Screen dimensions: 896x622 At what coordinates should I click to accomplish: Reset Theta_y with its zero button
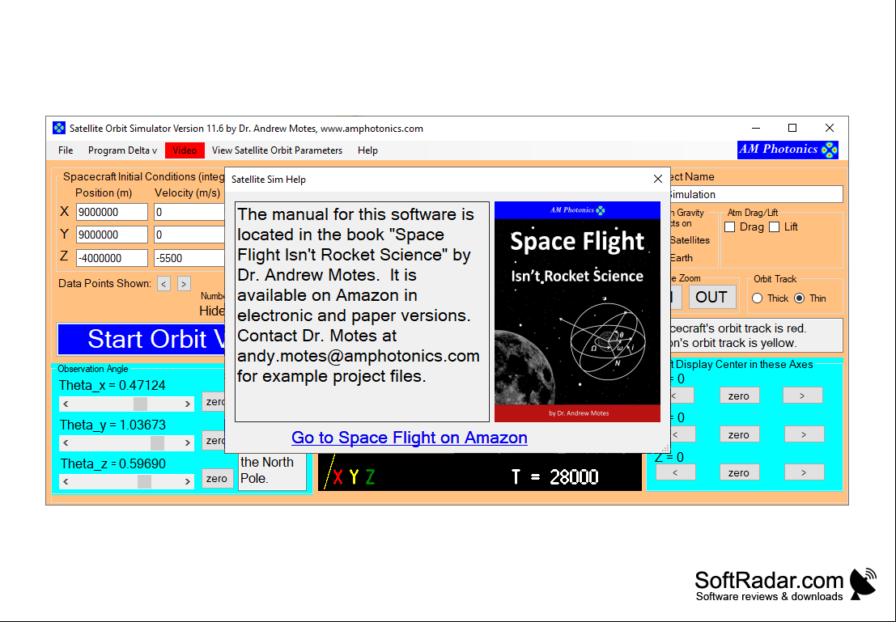coord(214,440)
